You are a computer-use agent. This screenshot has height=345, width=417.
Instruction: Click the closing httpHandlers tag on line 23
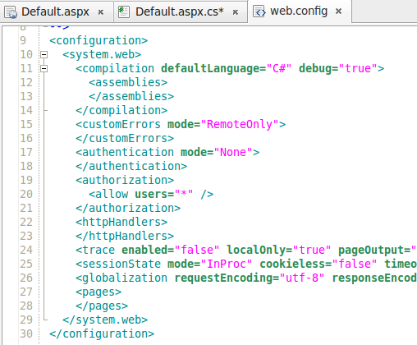click(125, 236)
